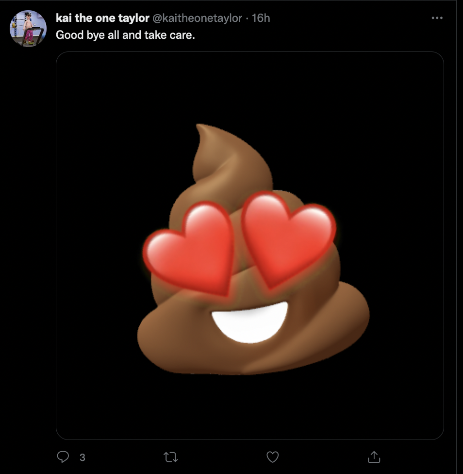Viewport: 463px width, 474px height.
Task: Click the reply speech bubble icon
Action: coord(64,457)
